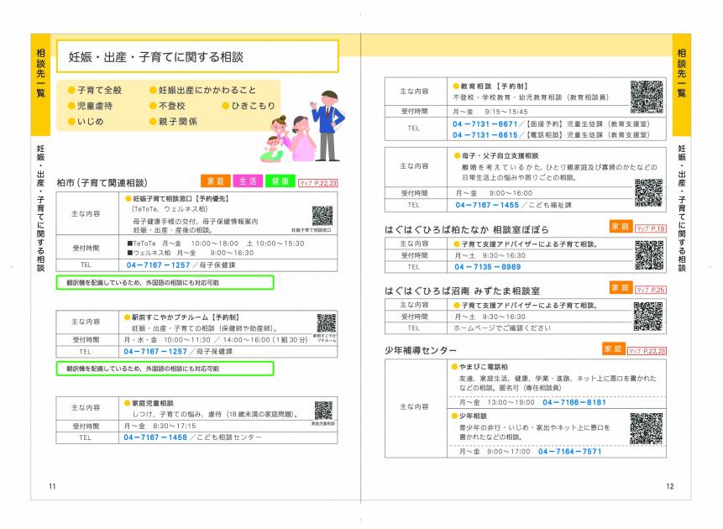Select the pink 生活 tag
Screen dimensions: 723x529
coord(247,181)
